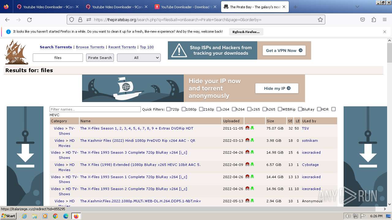Image resolution: width=392 pixels, height=220 pixels.
Task: Enable the BluRay quick filter
Action: click(x=300, y=109)
